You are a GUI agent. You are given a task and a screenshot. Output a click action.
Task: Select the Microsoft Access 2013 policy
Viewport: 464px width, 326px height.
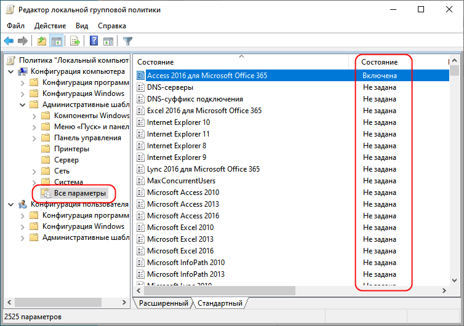click(183, 204)
